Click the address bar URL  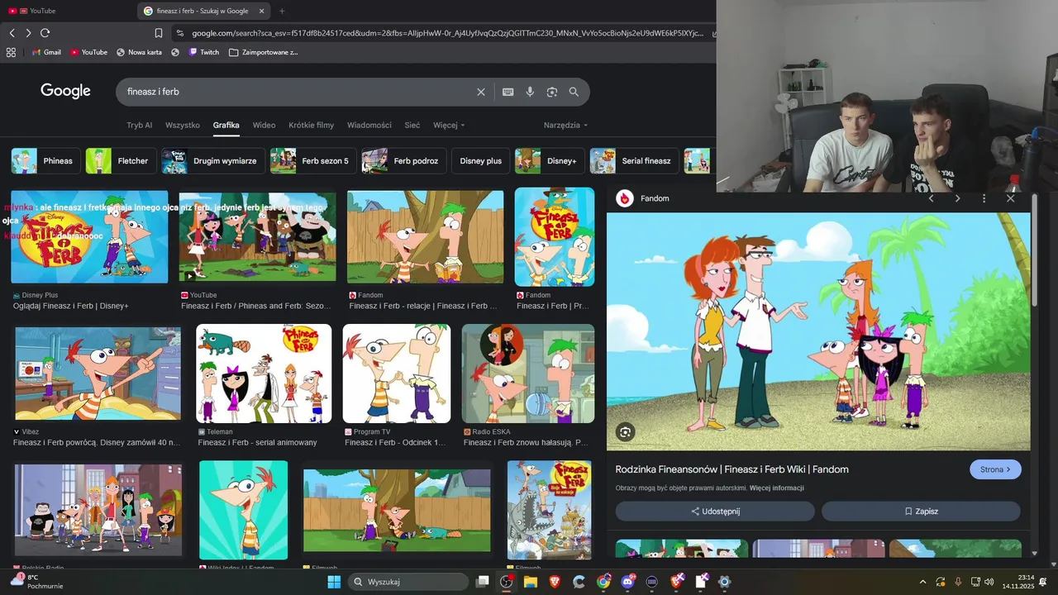point(447,33)
